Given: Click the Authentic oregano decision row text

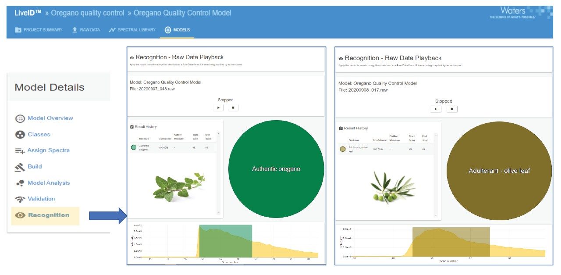Looking at the screenshot, I should tap(144, 147).
